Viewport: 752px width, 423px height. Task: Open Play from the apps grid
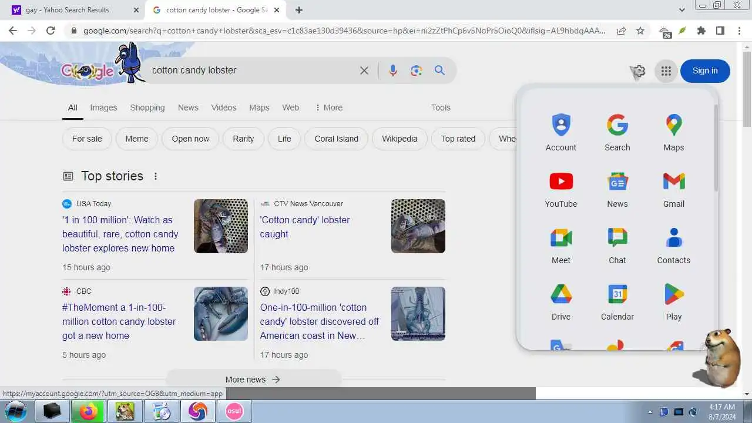tap(673, 303)
